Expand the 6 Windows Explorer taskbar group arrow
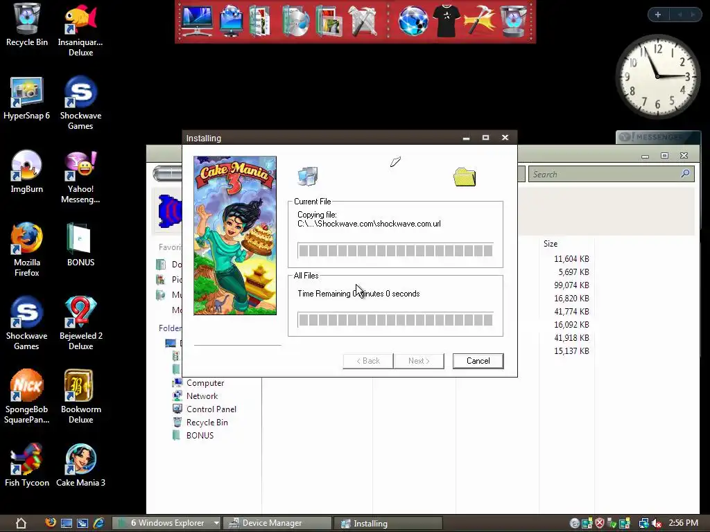This screenshot has width=710, height=532. (x=216, y=524)
